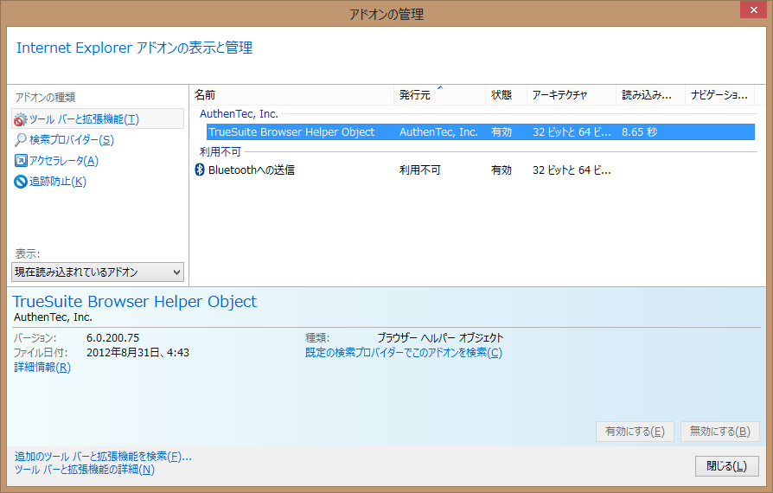This screenshot has height=493, width=773.
Task: Click the 閉じる(L) button
Action: point(726,466)
